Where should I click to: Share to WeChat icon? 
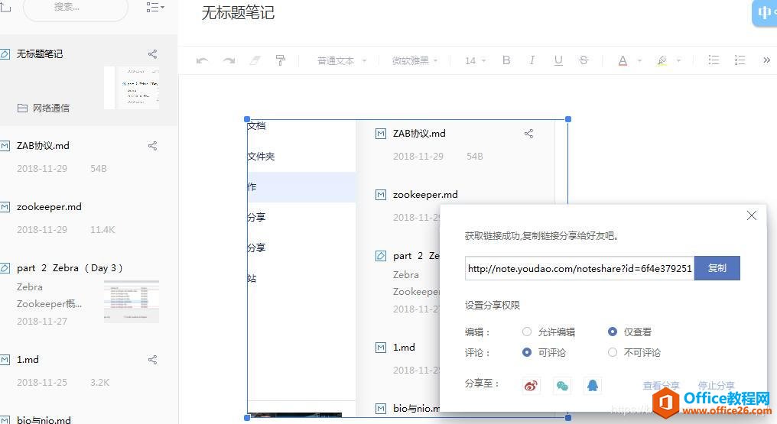tap(562, 385)
